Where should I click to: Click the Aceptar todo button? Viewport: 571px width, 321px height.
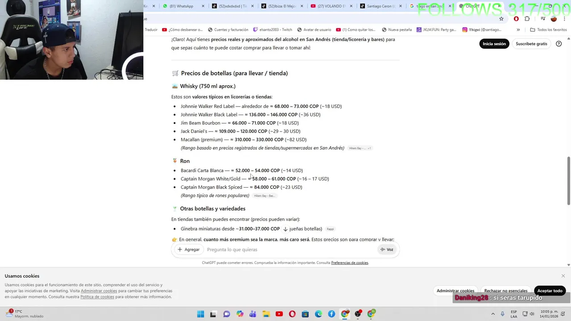550,291
